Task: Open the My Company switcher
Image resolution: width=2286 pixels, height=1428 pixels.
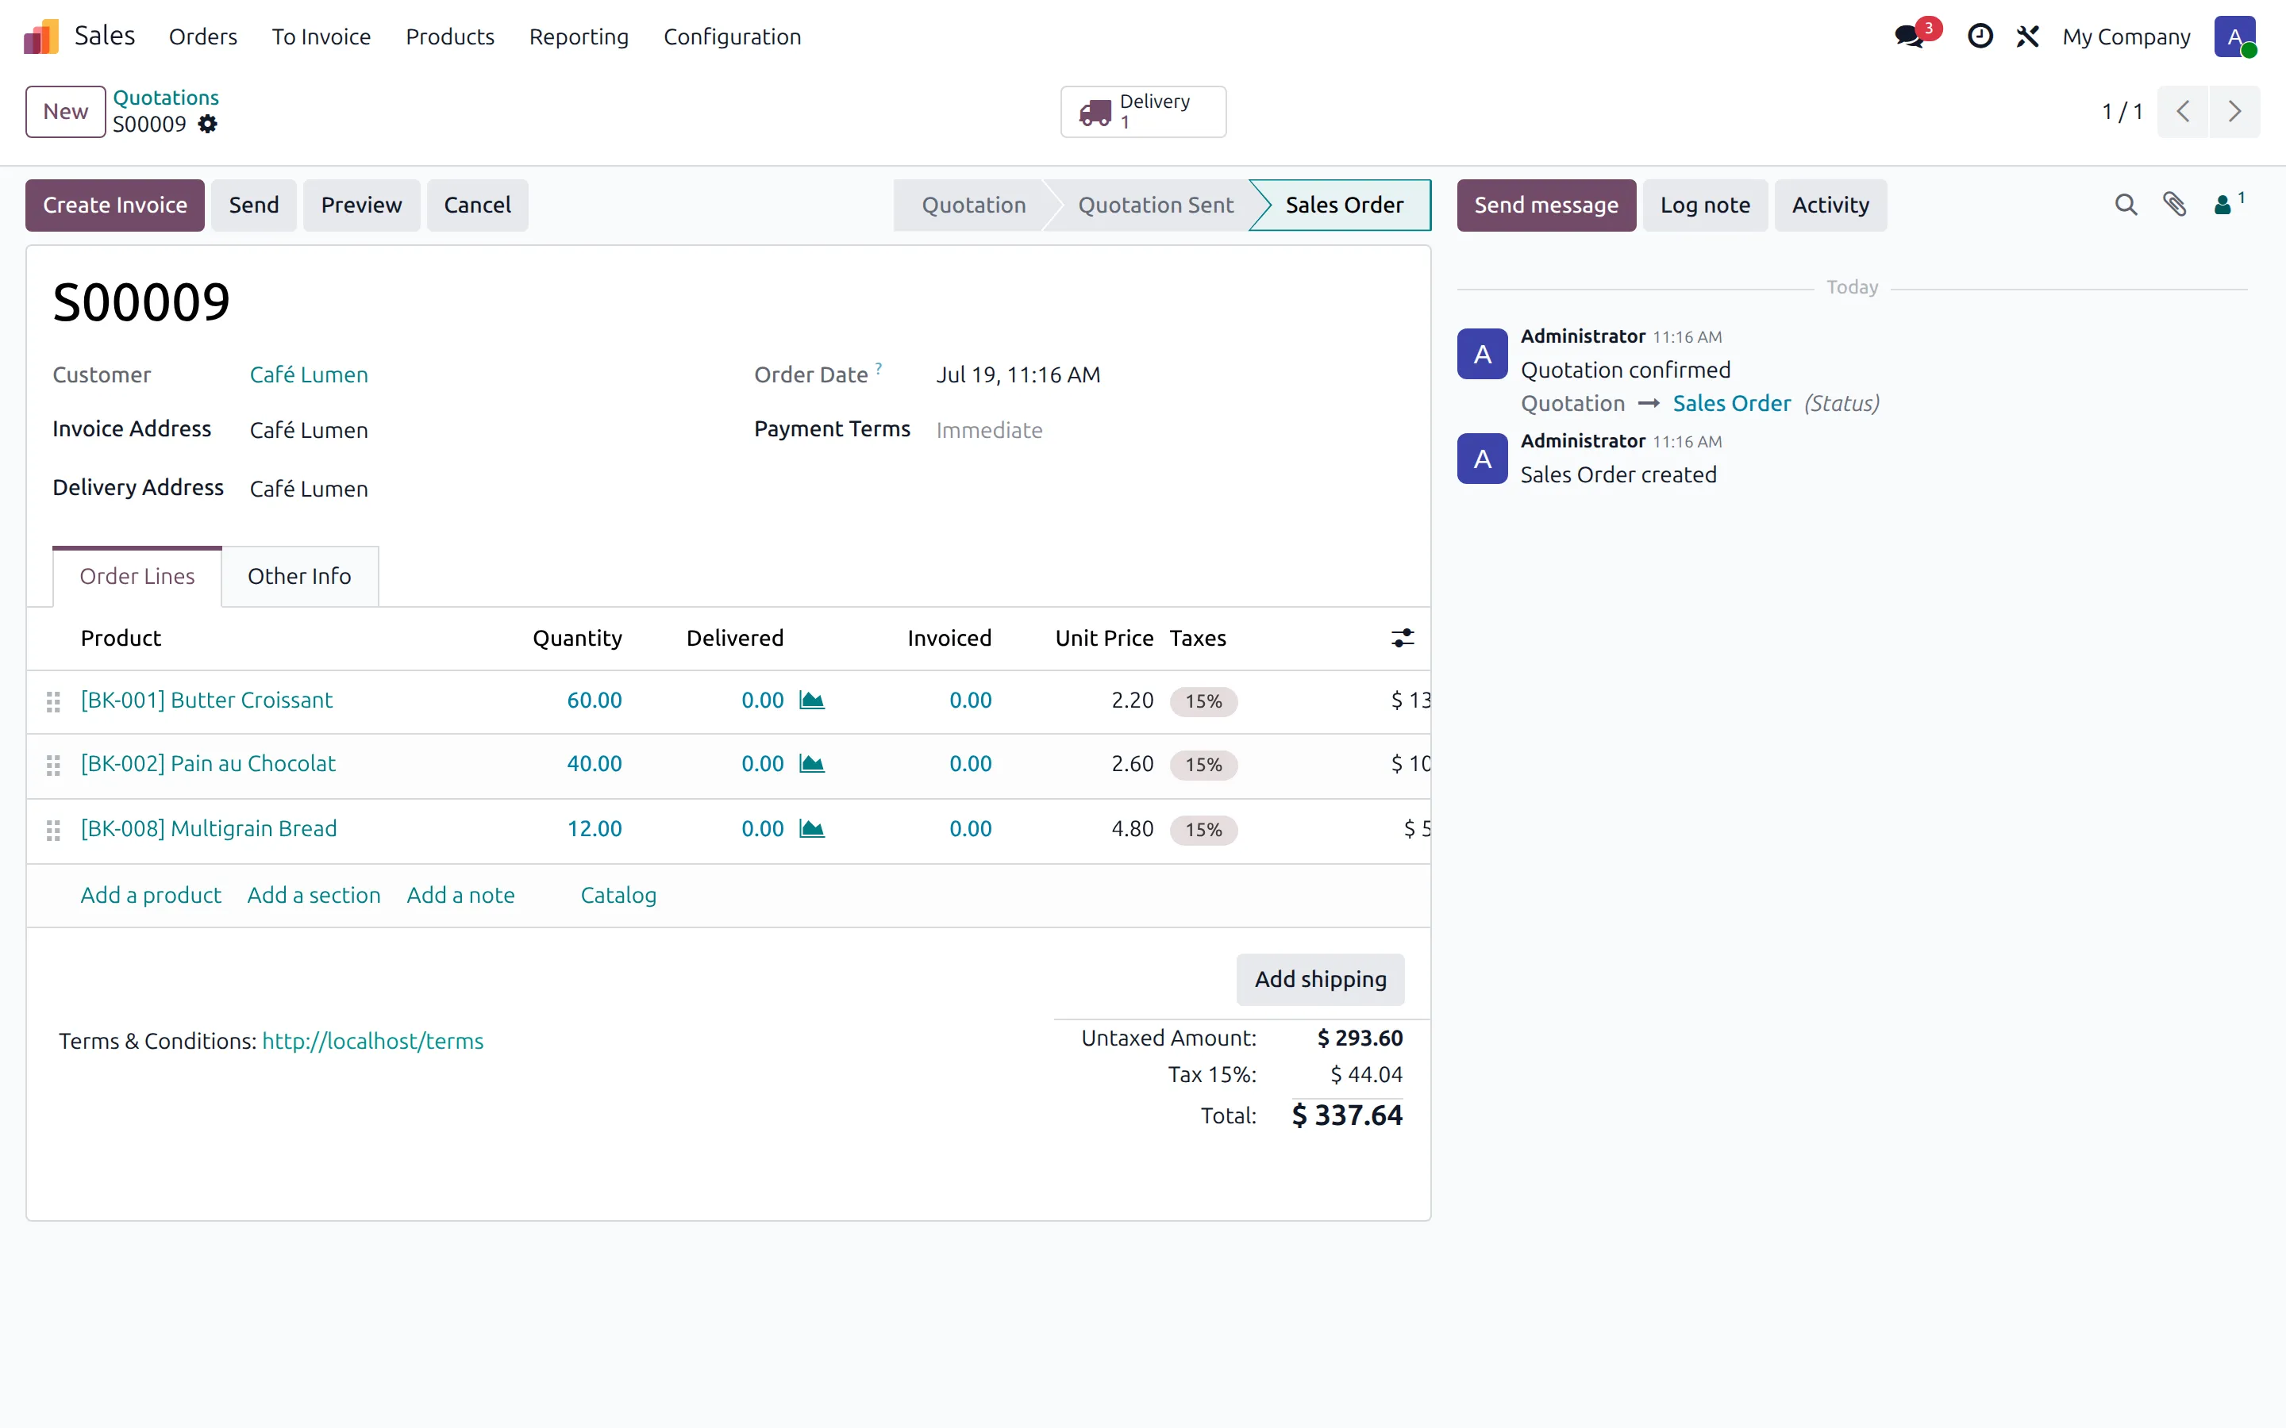Action: coord(2126,36)
